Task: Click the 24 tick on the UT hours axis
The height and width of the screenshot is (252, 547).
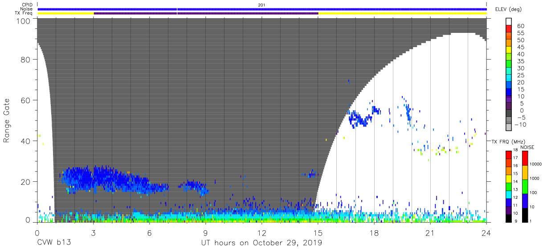Action: (x=486, y=232)
